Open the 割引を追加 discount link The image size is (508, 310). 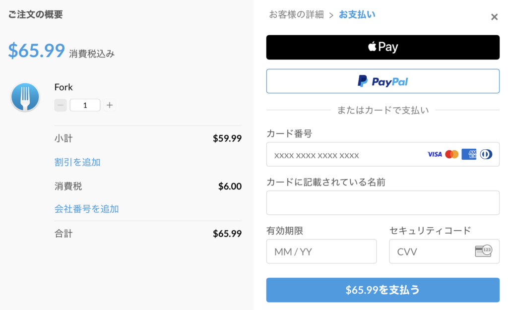77,162
